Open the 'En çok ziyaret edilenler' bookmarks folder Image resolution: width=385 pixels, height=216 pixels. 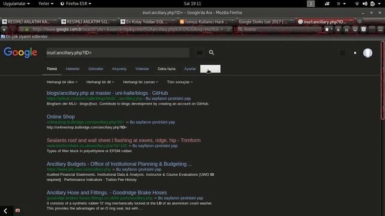point(24,37)
